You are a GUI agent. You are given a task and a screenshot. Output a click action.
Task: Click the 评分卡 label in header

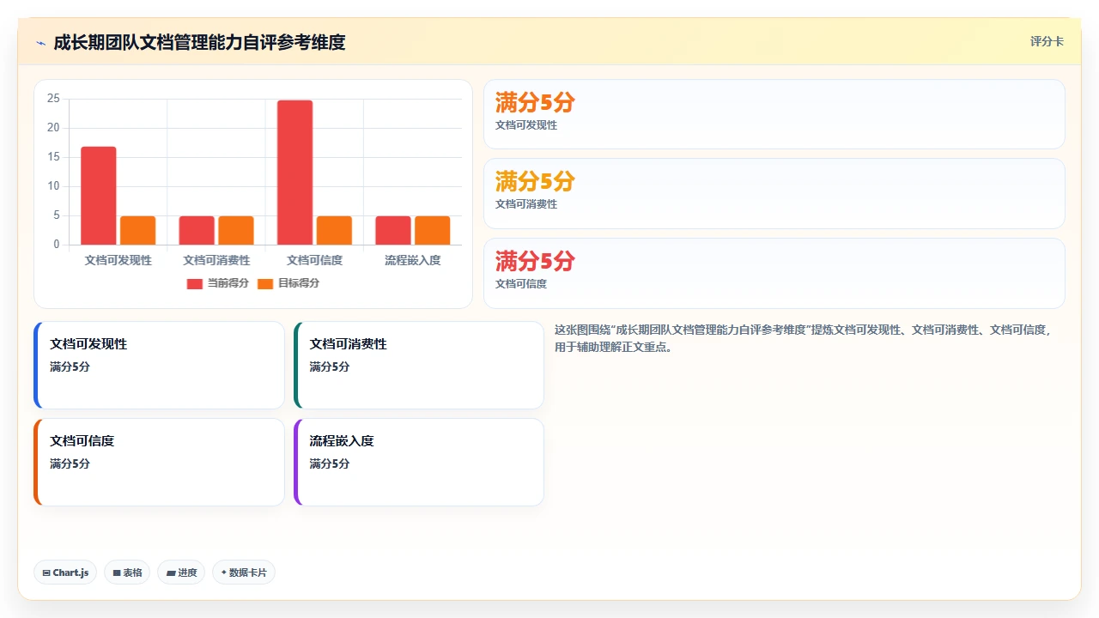(x=1047, y=41)
